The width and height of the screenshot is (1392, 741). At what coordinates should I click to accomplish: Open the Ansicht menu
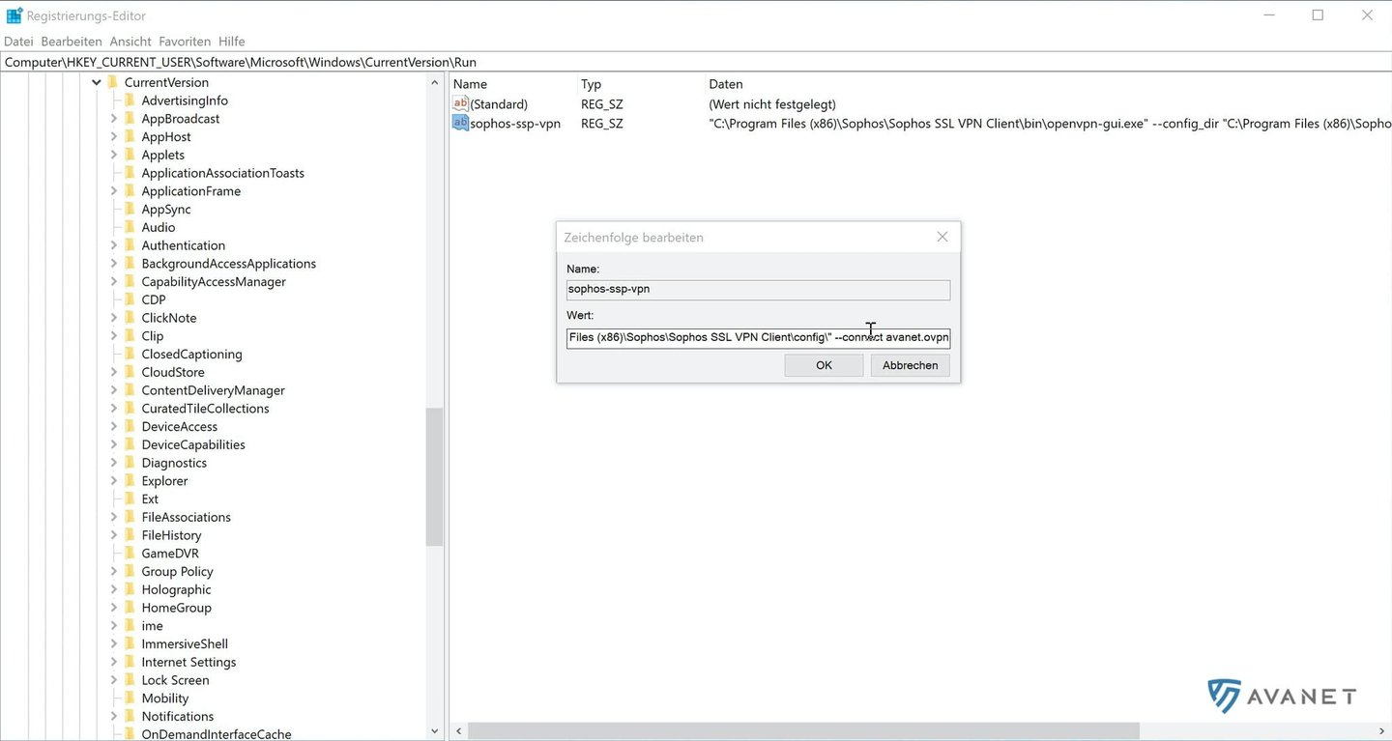coord(130,42)
